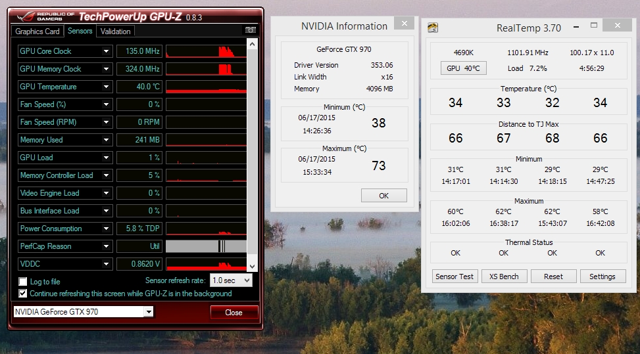Enable the Log to file checkbox

click(23, 282)
